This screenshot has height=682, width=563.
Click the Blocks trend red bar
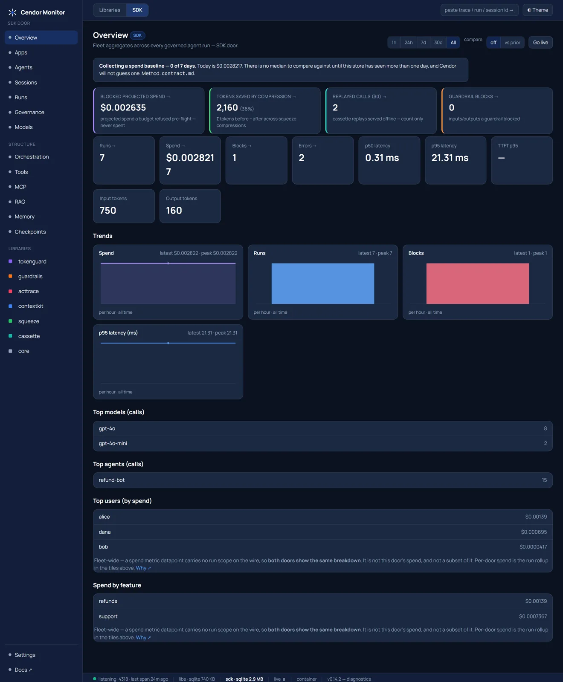click(x=478, y=283)
